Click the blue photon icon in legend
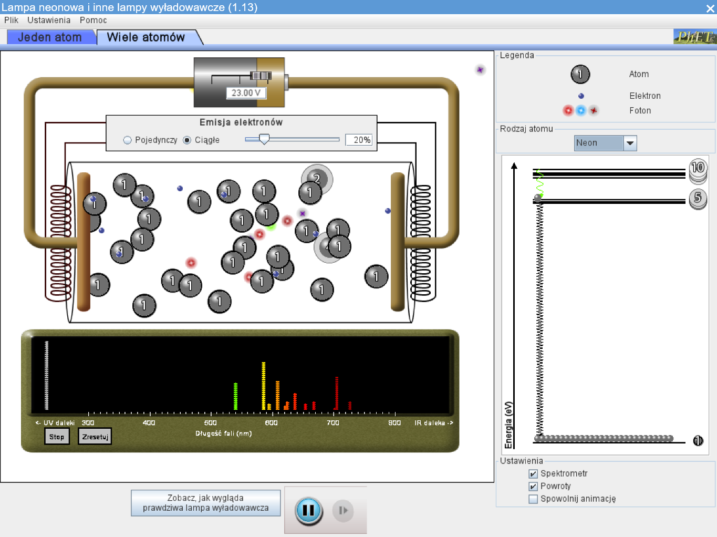Viewport: 717px width, 537px height. 580,110
